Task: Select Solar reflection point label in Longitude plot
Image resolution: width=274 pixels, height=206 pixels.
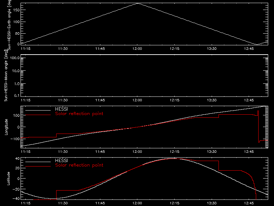Action: coord(79,114)
